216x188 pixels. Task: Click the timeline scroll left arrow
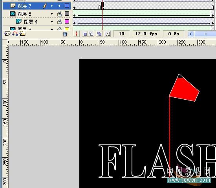click(191, 34)
